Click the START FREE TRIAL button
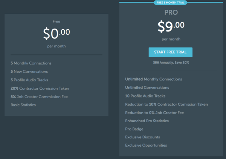The image size is (226, 159). click(x=170, y=52)
